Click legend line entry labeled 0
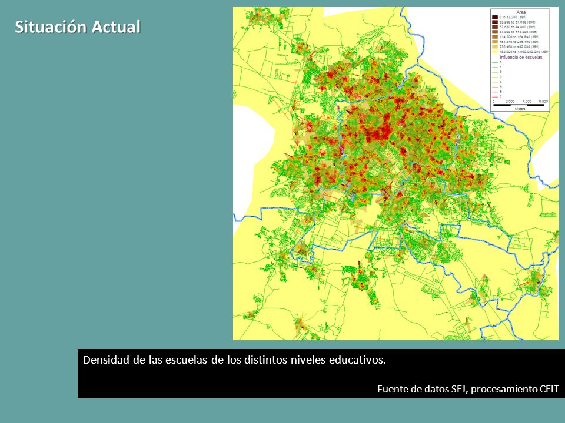This screenshot has width=565, height=423. [497, 62]
